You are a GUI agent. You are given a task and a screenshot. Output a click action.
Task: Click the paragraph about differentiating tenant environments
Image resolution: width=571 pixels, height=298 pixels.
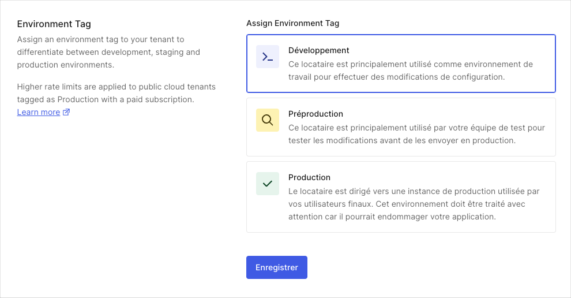(x=108, y=52)
